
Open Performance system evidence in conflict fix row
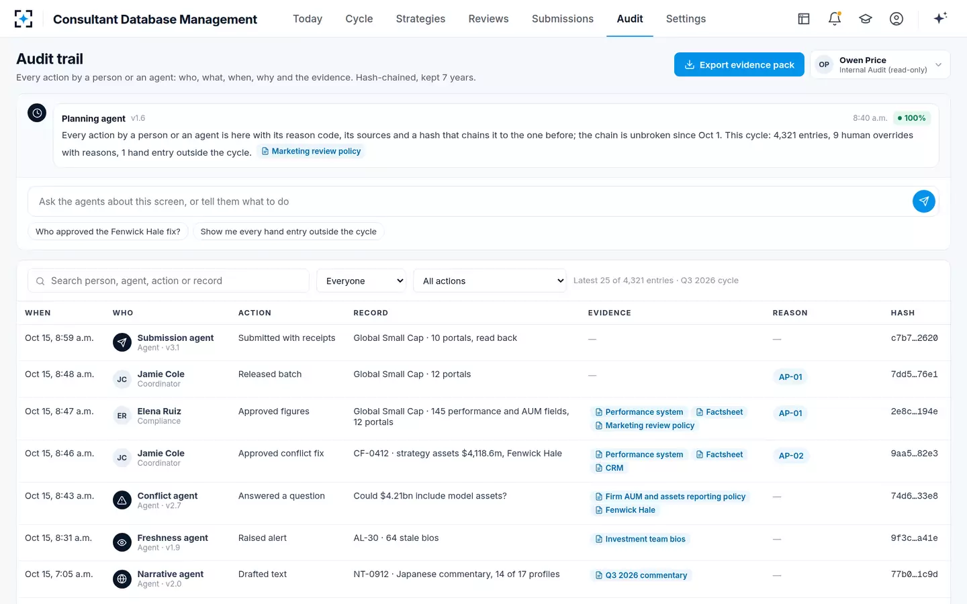639,454
